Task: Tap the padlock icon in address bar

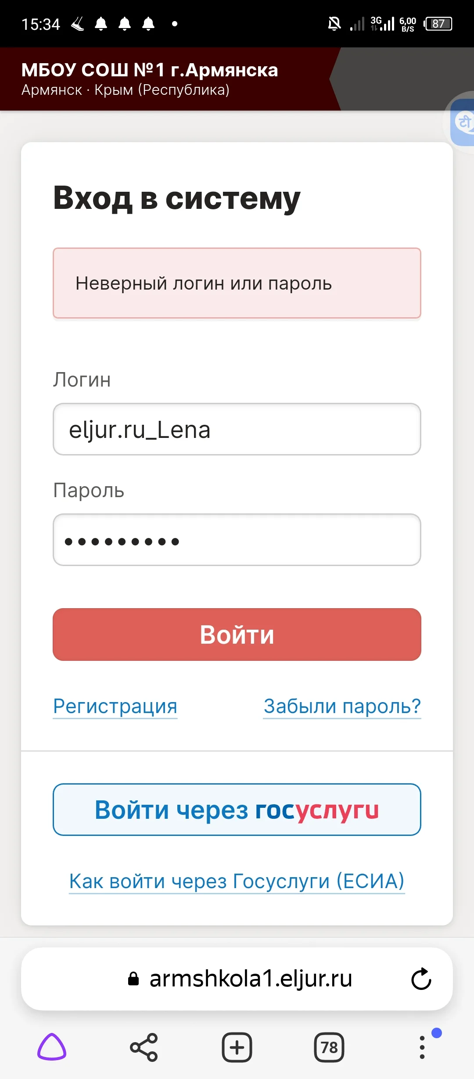Action: [x=133, y=979]
